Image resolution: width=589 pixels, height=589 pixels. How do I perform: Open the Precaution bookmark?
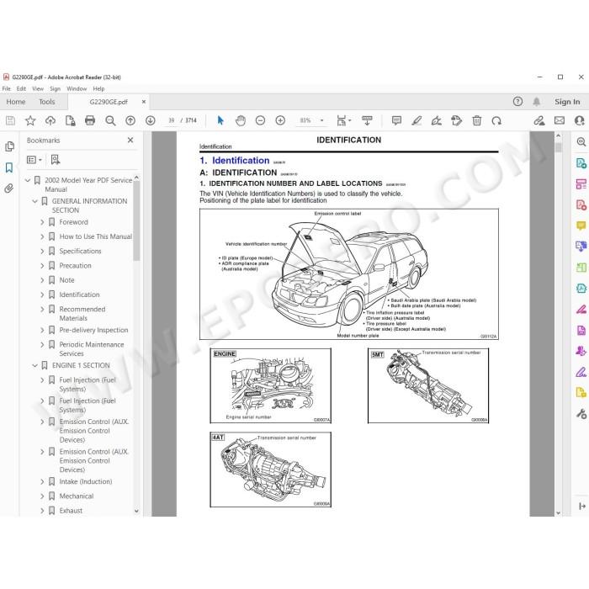click(75, 266)
